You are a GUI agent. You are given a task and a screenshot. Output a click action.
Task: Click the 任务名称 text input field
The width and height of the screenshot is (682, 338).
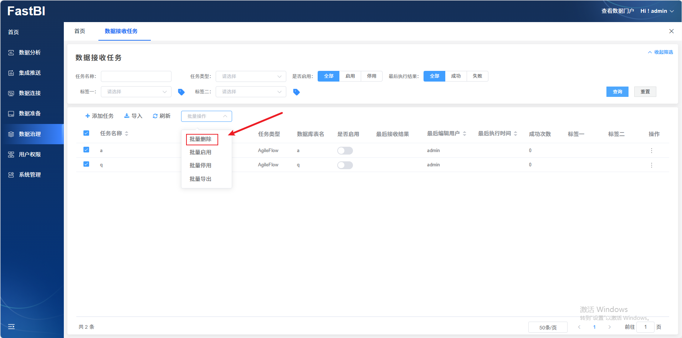point(136,76)
